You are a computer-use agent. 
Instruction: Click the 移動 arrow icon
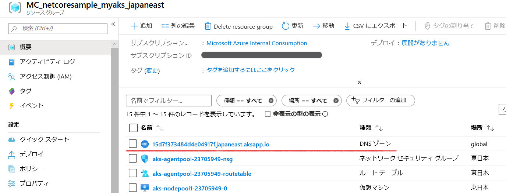316,26
